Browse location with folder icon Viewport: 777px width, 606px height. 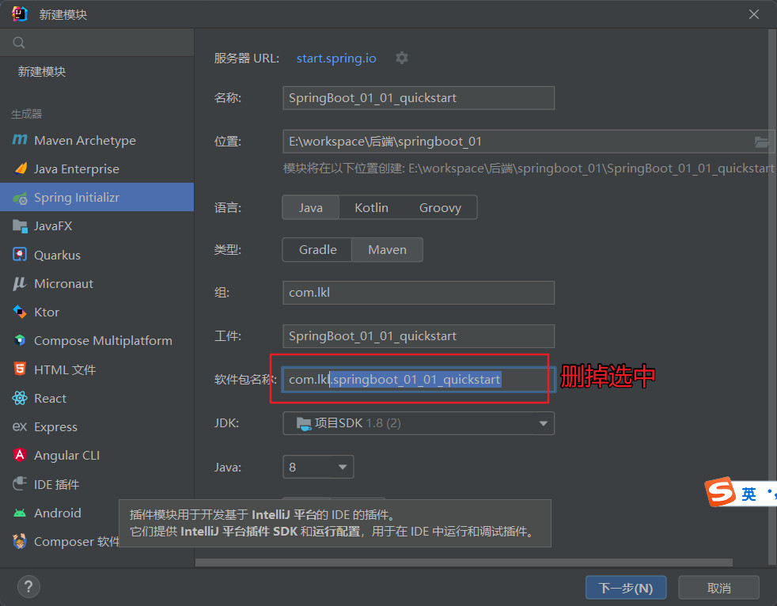point(762,142)
